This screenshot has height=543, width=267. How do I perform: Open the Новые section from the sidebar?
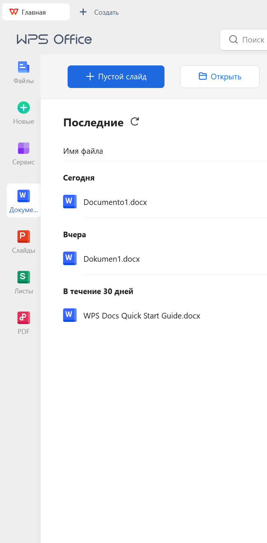tap(23, 112)
